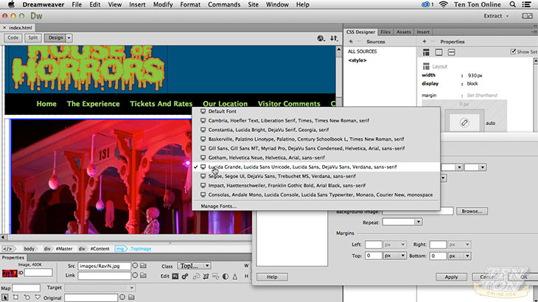
Task: Switch to the Files tab
Action: point(385,32)
